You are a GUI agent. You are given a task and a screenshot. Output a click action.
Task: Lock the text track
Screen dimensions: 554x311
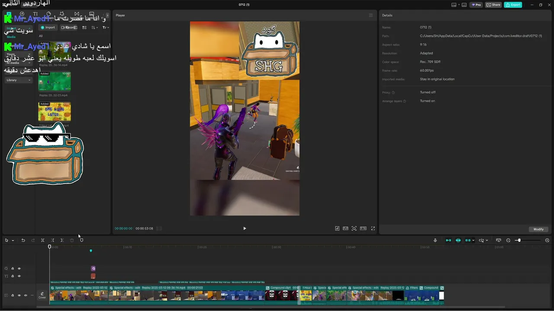pyautogui.click(x=13, y=276)
